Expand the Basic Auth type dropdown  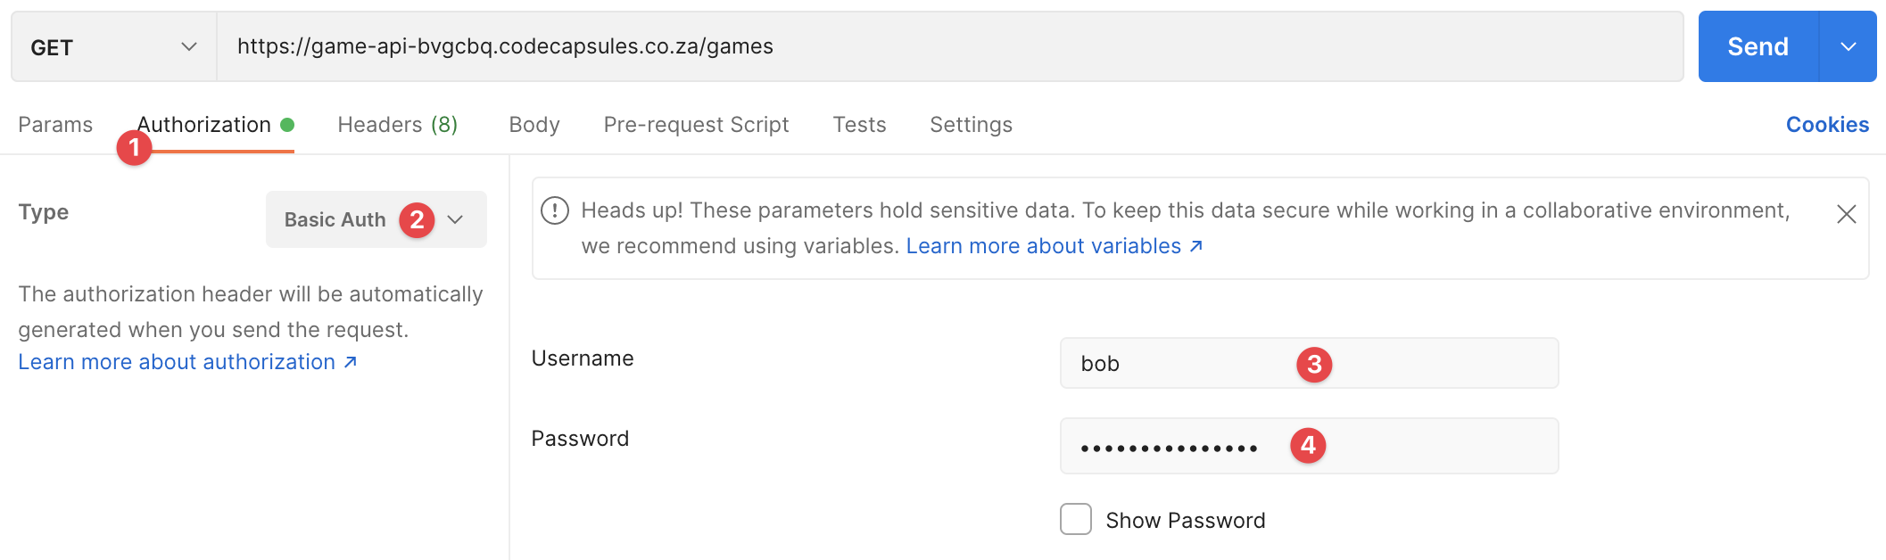pos(456,219)
